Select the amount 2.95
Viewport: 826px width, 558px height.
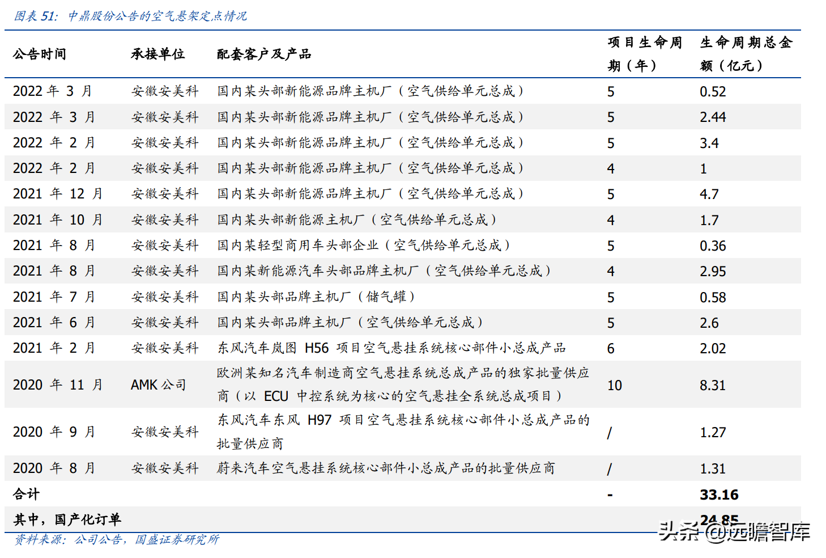point(713,272)
